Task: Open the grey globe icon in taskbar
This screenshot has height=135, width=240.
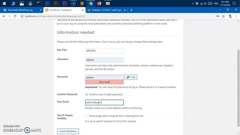Action: click(x=30, y=3)
